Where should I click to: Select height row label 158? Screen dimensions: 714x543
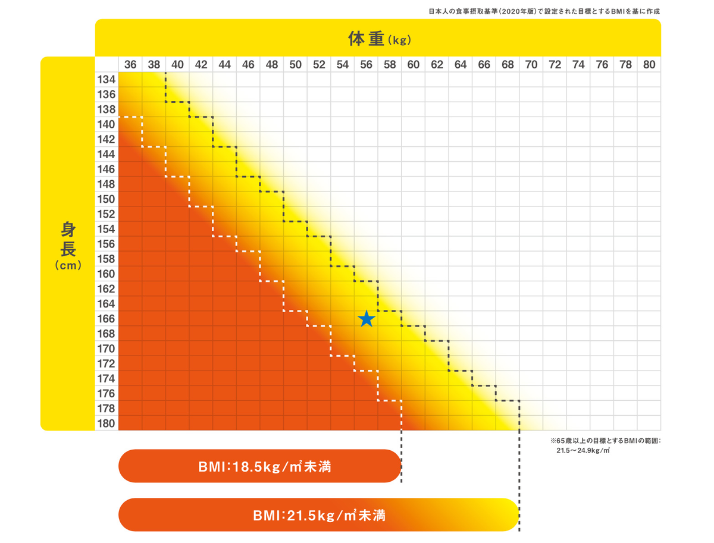(107, 259)
